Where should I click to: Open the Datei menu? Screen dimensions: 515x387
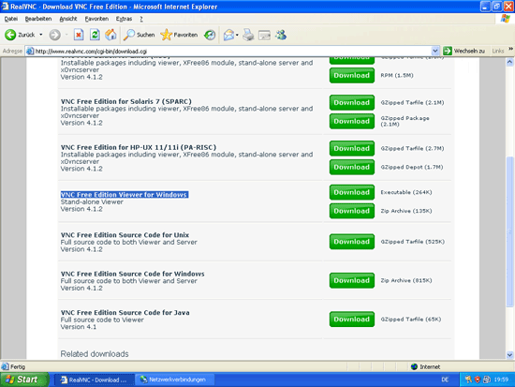pyautogui.click(x=11, y=19)
